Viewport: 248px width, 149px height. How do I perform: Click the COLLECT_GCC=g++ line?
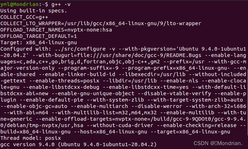[24, 17]
